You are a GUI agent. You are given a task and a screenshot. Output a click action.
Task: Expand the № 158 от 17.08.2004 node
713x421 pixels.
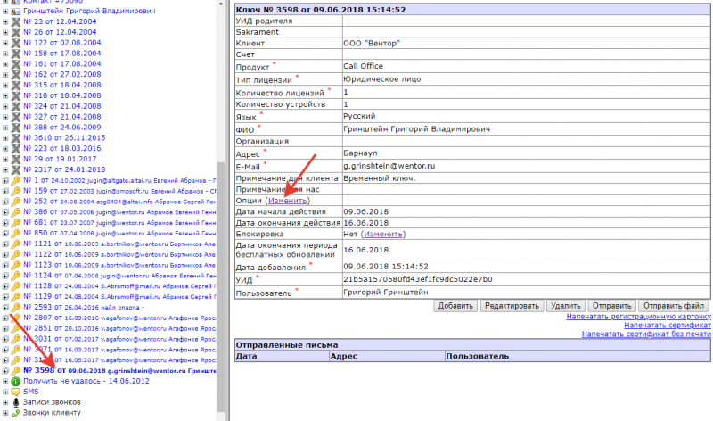tap(5, 54)
